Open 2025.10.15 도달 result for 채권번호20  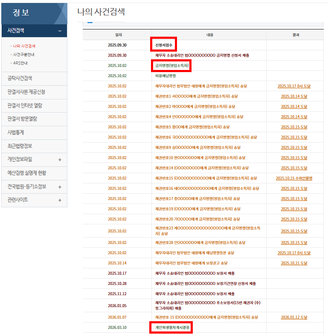pyautogui.click(x=294, y=219)
